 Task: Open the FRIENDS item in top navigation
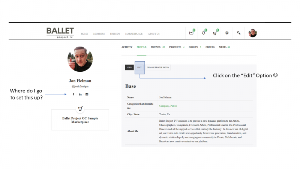pos(115,34)
